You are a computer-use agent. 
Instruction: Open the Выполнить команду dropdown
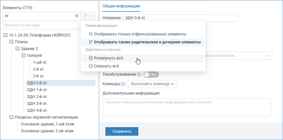tap(152, 84)
